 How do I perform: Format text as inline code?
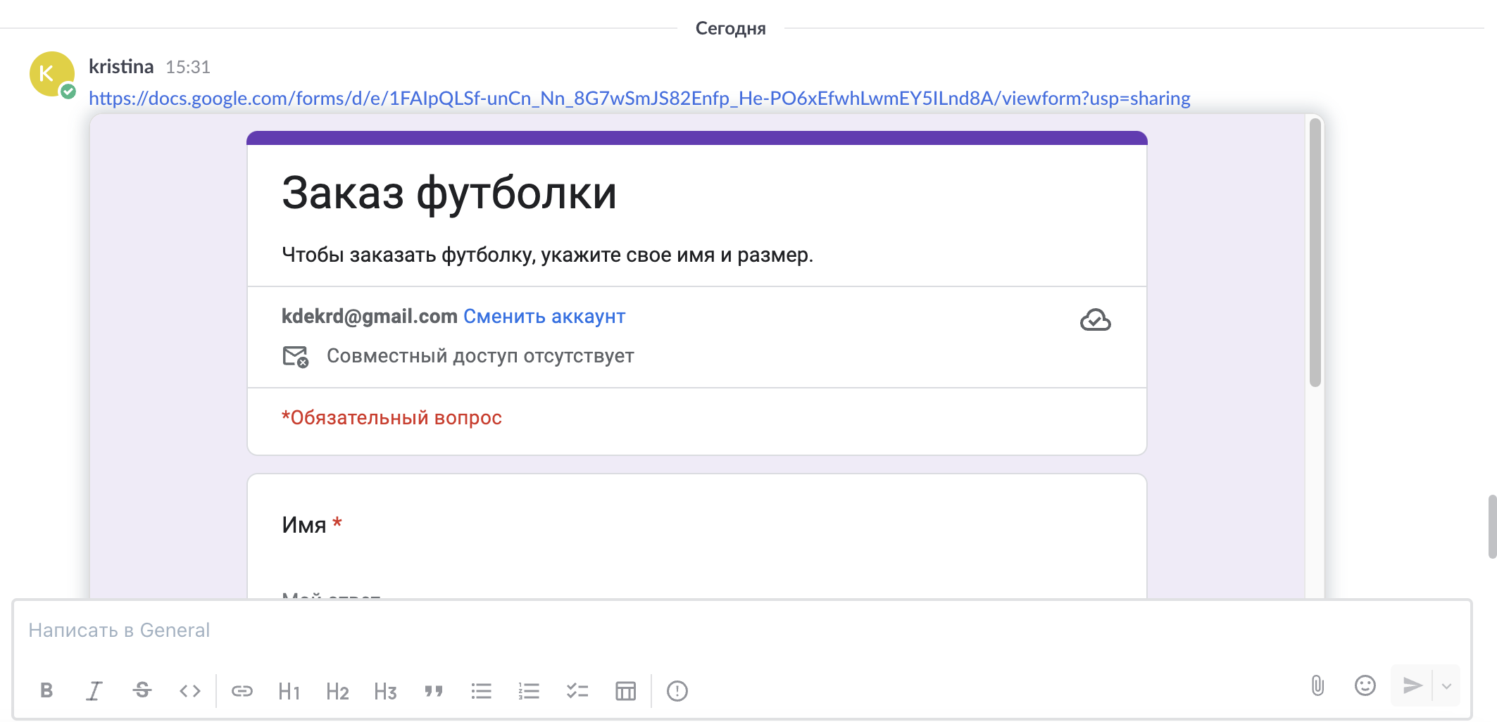(190, 691)
